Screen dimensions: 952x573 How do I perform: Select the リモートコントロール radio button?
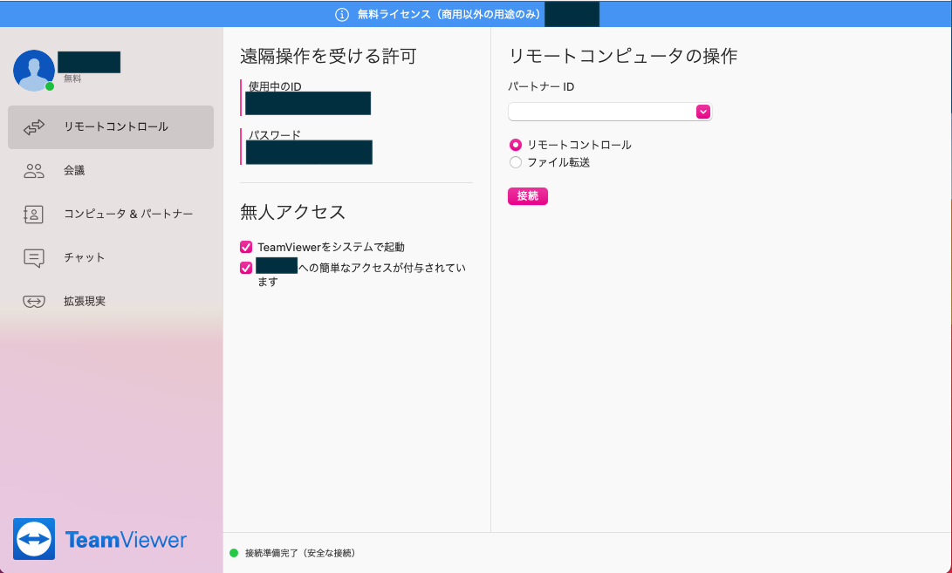coord(516,145)
